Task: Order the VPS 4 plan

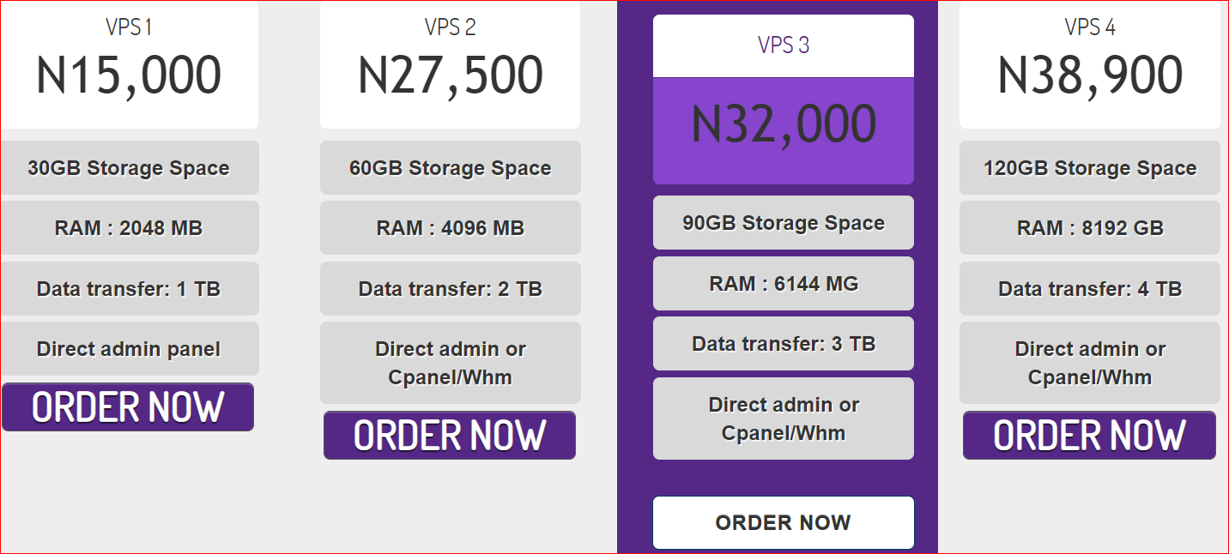Action: [1089, 435]
